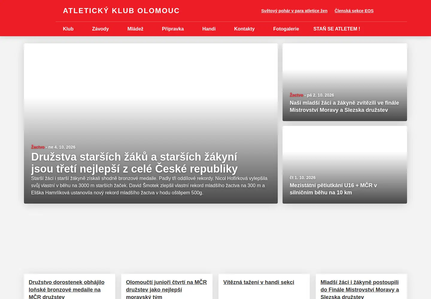Click the STAŇ SE ATLETEM ! link
This screenshot has width=431, height=299.
[x=337, y=29]
